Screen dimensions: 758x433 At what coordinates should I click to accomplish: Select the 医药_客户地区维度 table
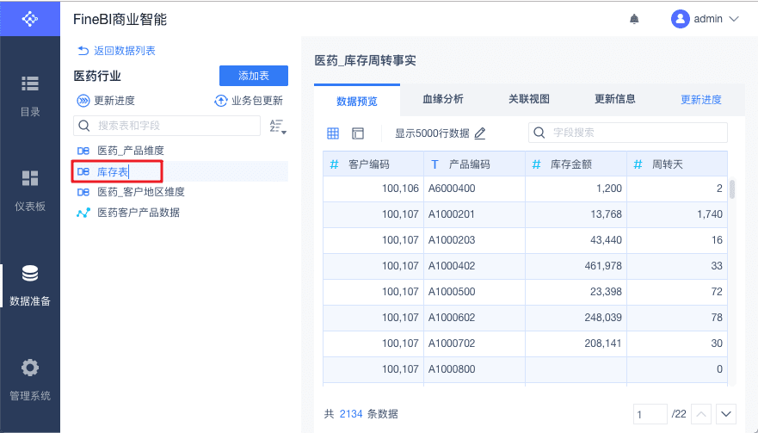[140, 192]
